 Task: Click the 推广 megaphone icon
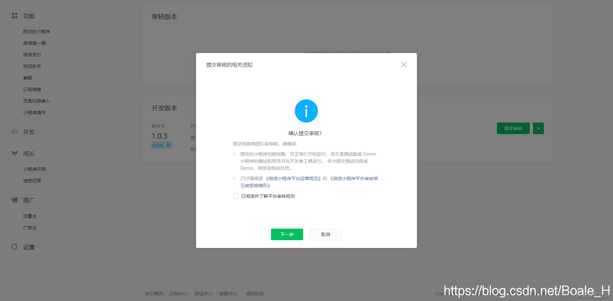pyautogui.click(x=14, y=200)
